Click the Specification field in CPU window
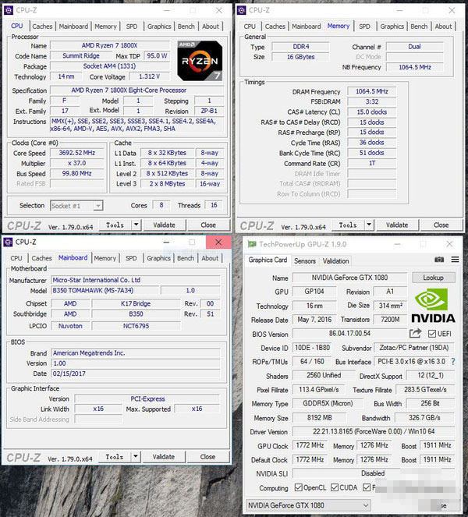The width and height of the screenshot is (468, 517). pos(136,90)
